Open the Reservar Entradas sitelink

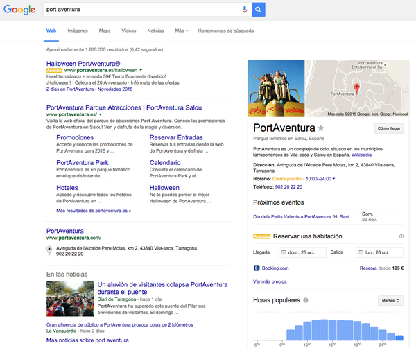176,137
